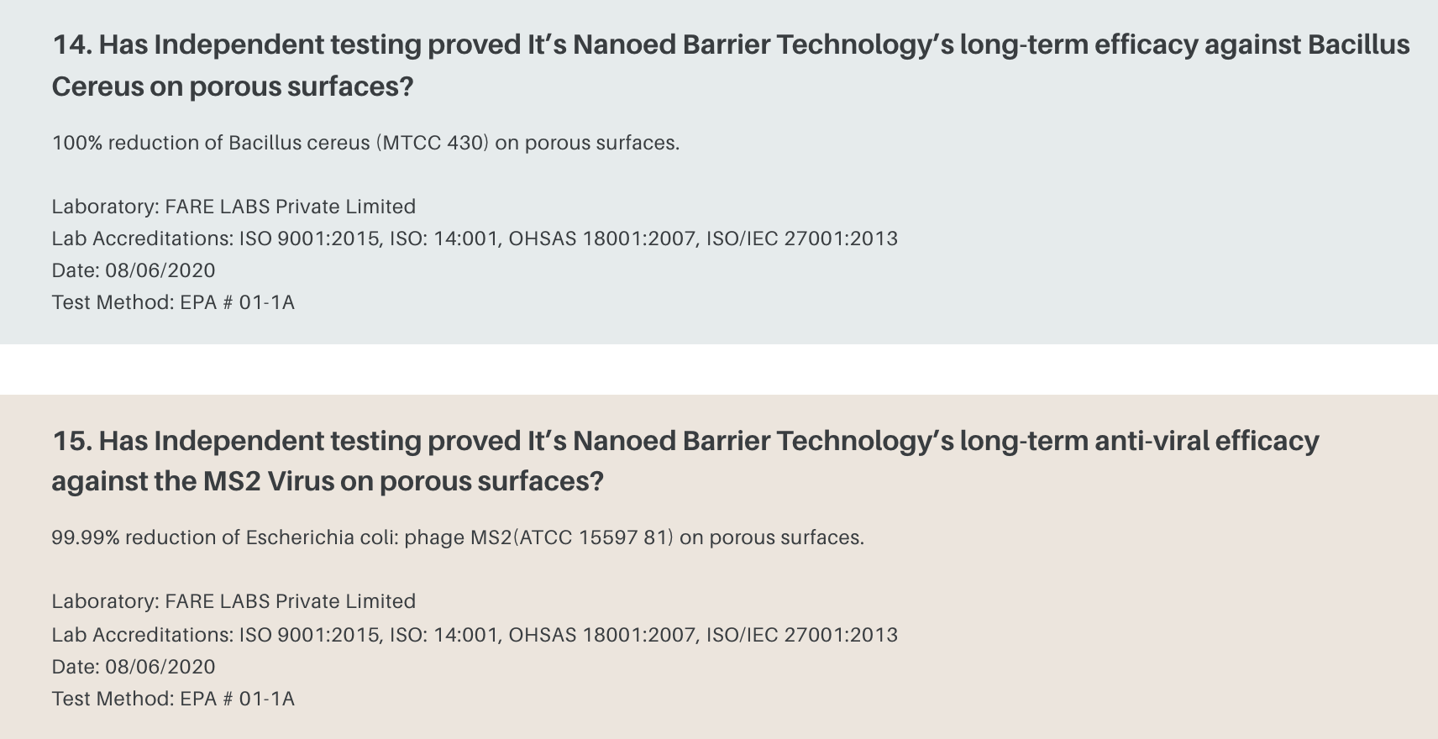The image size is (1438, 739).
Task: Click 'against the MS2 Virus on porous surfaces?' line
Action: coord(328,481)
